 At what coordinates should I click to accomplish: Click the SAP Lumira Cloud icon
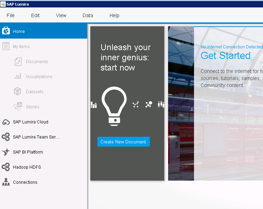(x=6, y=122)
